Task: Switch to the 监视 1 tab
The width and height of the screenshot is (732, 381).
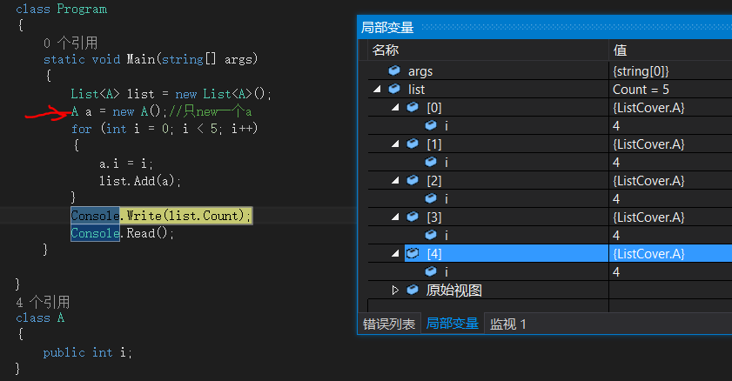Action: (508, 324)
